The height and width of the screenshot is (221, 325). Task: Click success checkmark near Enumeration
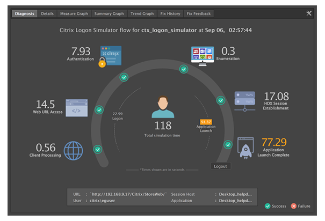click(x=184, y=69)
